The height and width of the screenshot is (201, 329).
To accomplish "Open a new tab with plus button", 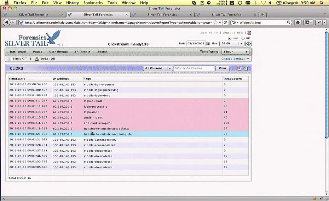I will [263, 14].
